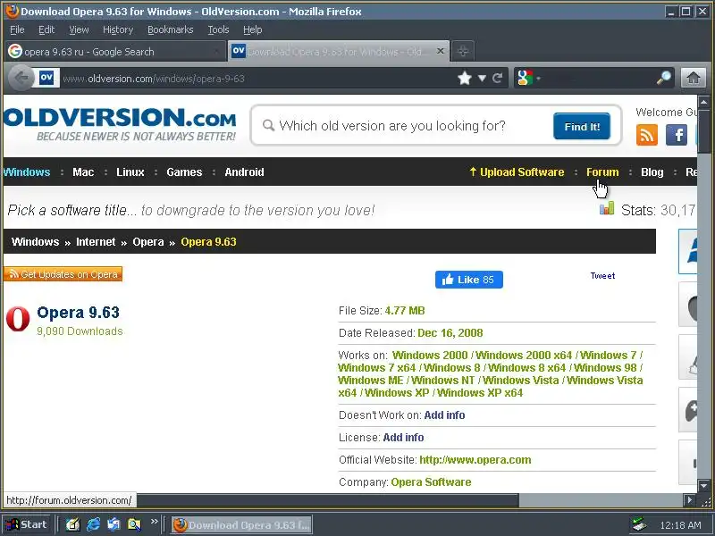Click the OV site identity icon in address bar
The width and height of the screenshot is (715, 536).
point(46,78)
